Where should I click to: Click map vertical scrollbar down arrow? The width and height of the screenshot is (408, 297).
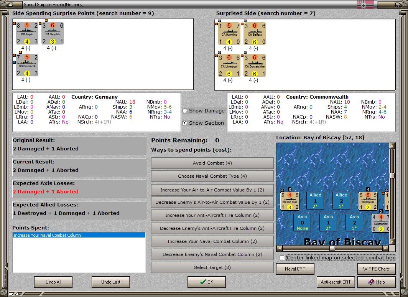(392, 242)
